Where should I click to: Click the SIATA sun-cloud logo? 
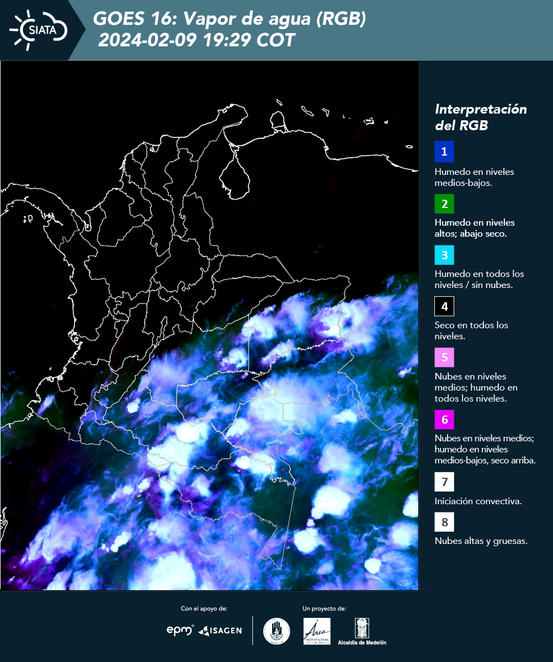(x=39, y=30)
